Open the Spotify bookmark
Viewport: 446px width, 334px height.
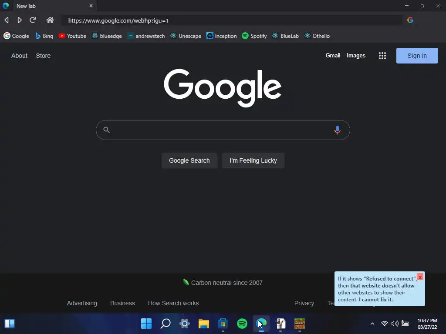pyautogui.click(x=254, y=36)
